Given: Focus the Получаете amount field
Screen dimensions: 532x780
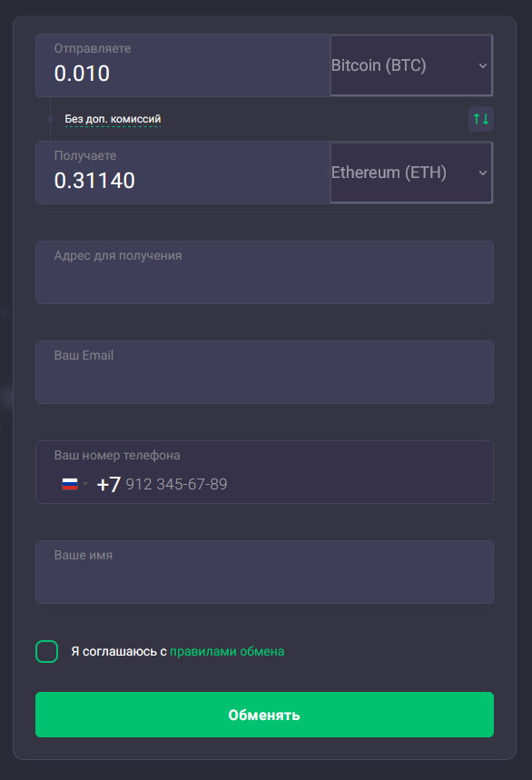Looking at the screenshot, I should [182, 173].
